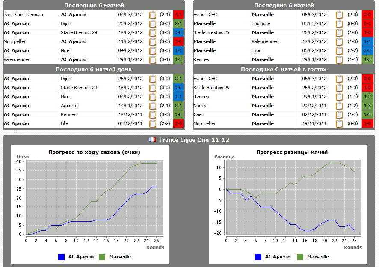Open clipboard icon in Caen–Marseille row
379x267 pixels.
[x=339, y=114]
